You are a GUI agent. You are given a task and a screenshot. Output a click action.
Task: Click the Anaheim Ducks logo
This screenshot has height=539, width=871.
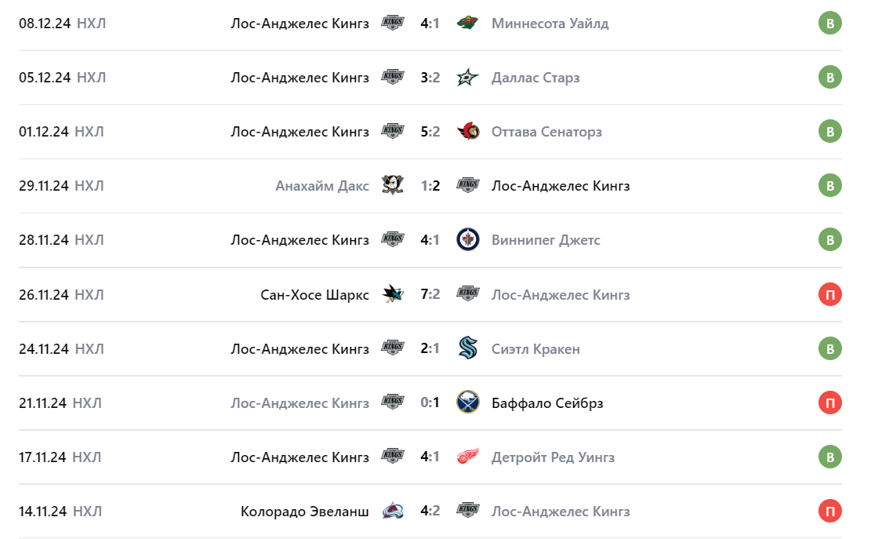click(x=392, y=185)
